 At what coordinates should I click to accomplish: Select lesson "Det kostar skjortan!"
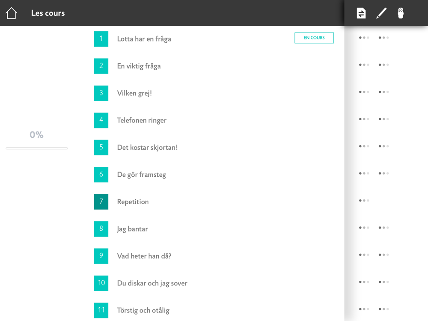tap(147, 148)
